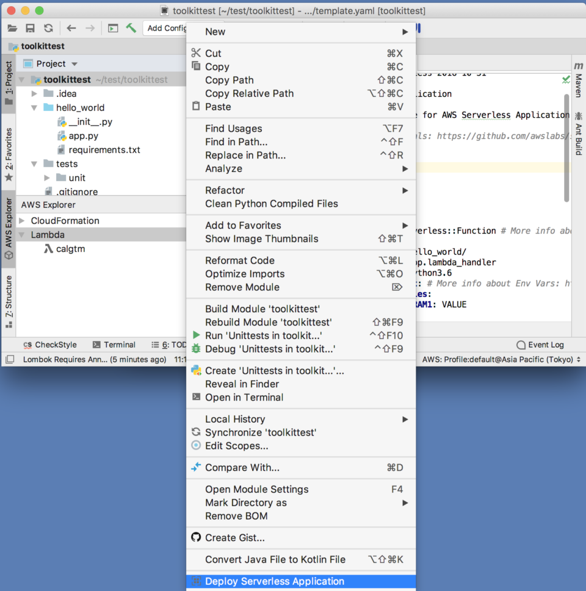Choose Cut from context menu
This screenshot has height=591, width=586.
pos(301,54)
